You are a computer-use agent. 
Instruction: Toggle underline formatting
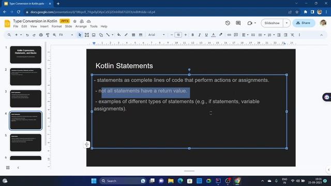point(206,35)
